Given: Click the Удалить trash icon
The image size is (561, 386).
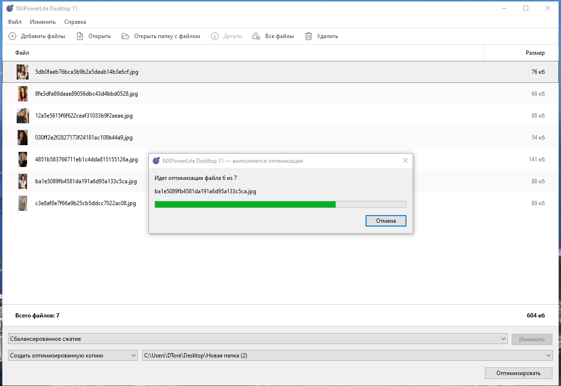Looking at the screenshot, I should [309, 36].
